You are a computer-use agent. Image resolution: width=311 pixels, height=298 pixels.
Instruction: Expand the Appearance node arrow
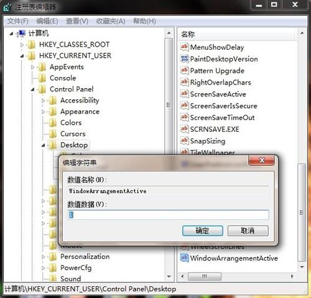point(43,112)
